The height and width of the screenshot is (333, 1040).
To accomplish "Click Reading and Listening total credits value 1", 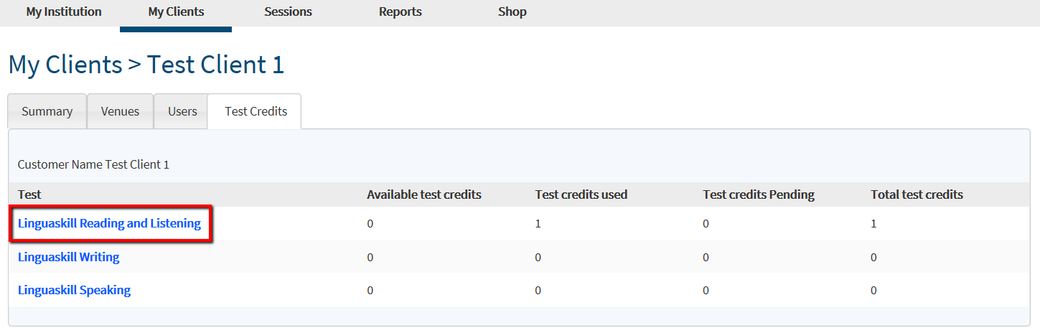I will (x=873, y=224).
